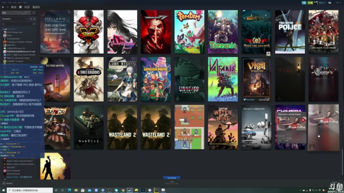The image size is (344, 193).
Task: Click the blue button at bottom center
Action: [172, 178]
